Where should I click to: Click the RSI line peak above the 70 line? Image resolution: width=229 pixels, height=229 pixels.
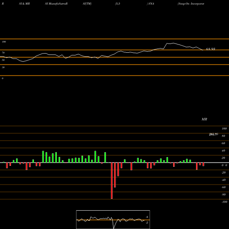pos(173,43)
